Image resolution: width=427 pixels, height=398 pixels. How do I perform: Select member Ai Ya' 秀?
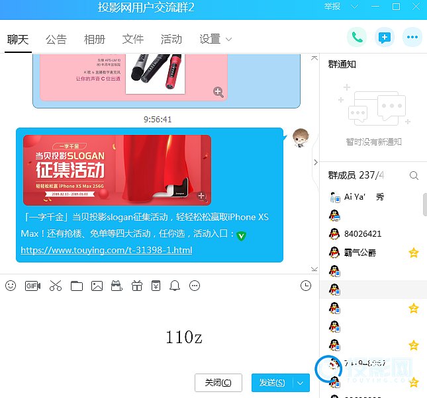(x=373, y=197)
